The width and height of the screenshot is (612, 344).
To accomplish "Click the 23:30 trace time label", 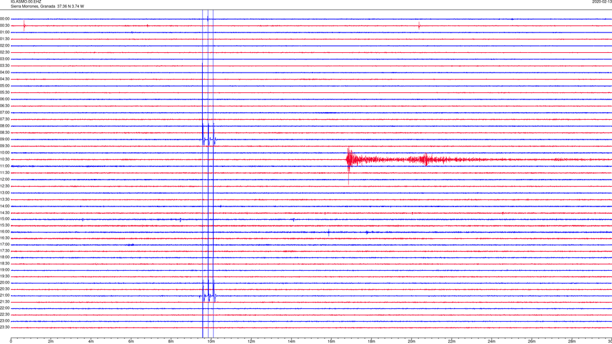I will [x=5, y=327].
